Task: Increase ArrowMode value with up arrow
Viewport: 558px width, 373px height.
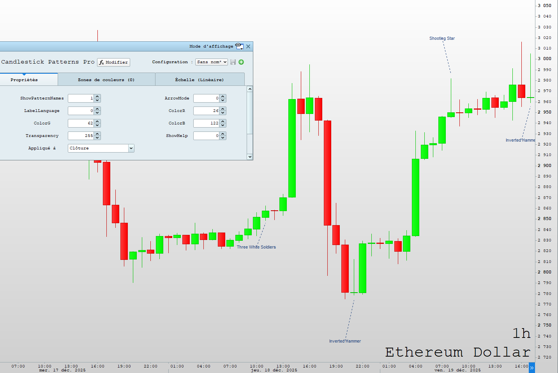Action: (223, 96)
